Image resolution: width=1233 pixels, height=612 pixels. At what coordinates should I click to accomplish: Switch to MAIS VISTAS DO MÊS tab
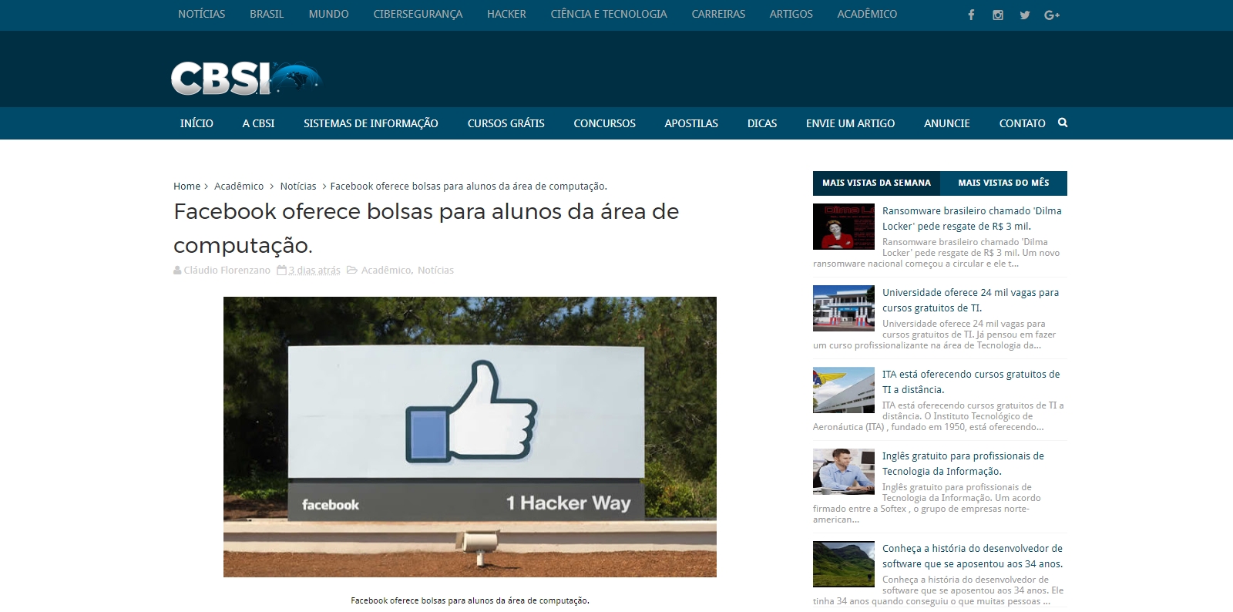pos(1003,183)
